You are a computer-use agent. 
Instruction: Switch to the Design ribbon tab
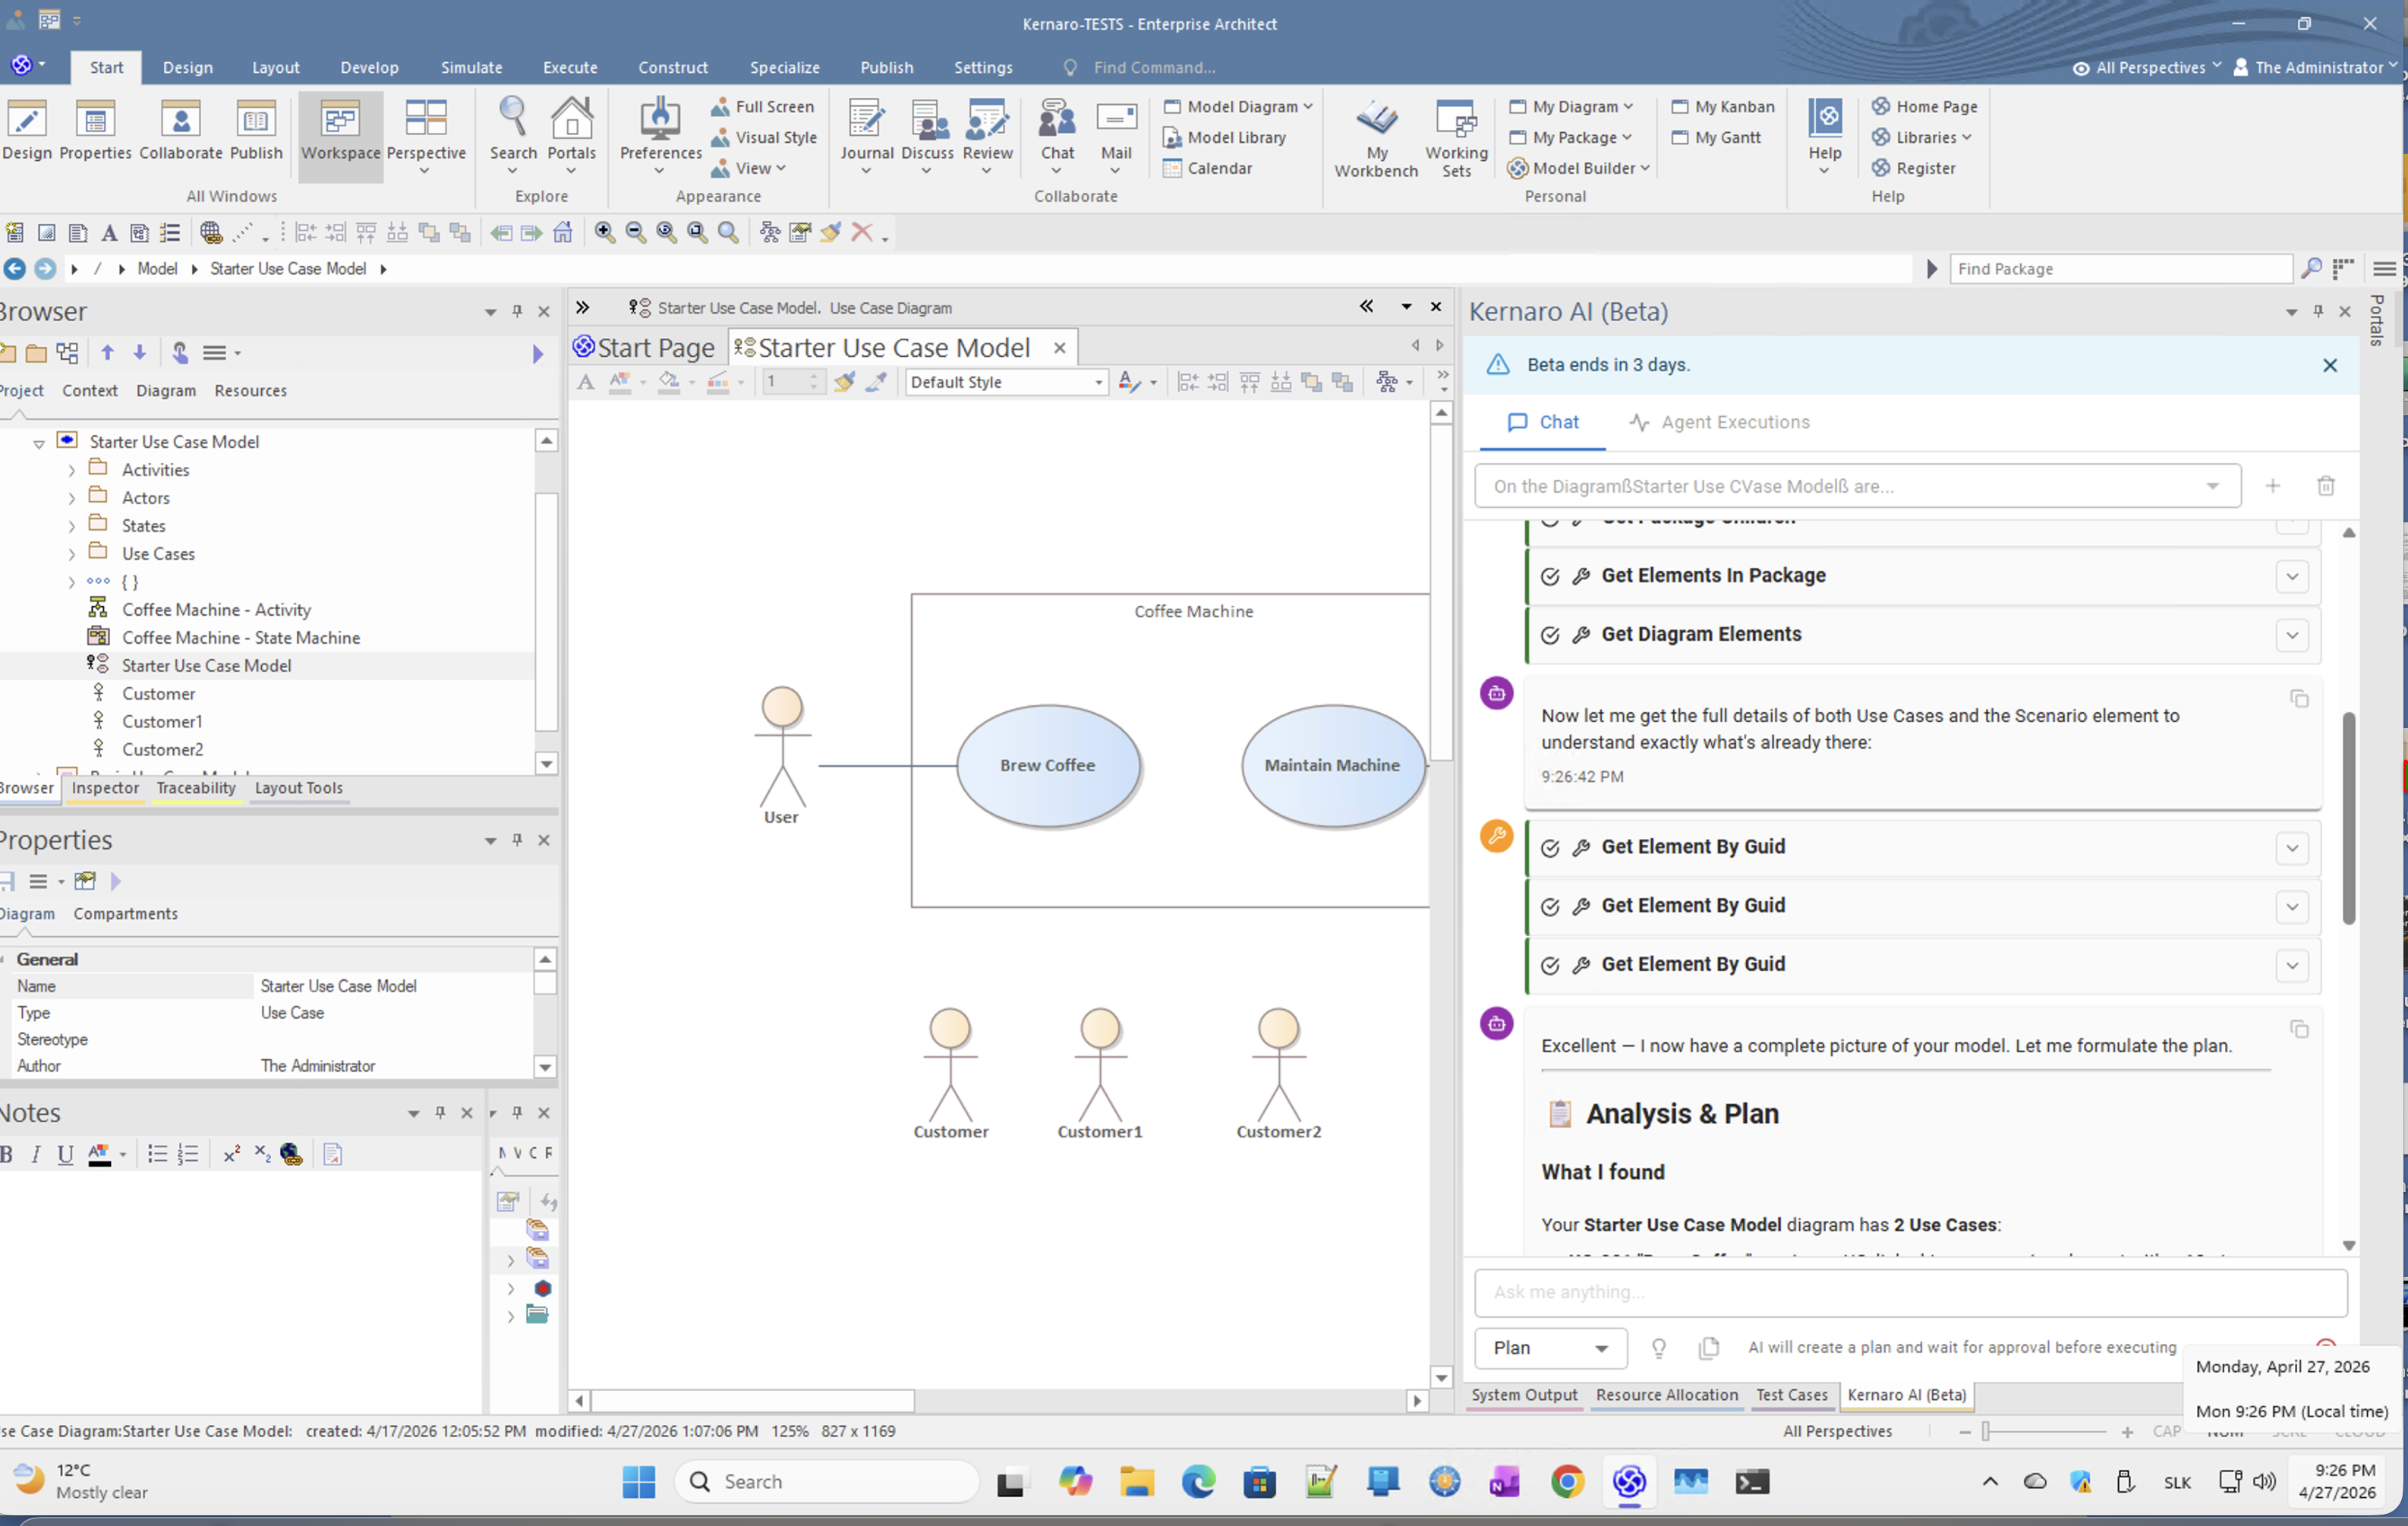(188, 67)
